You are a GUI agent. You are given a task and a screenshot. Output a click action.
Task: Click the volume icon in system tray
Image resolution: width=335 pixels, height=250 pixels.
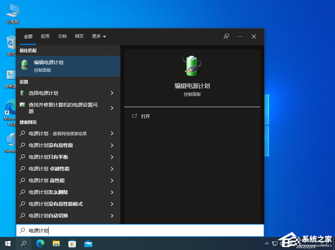(x=282, y=243)
